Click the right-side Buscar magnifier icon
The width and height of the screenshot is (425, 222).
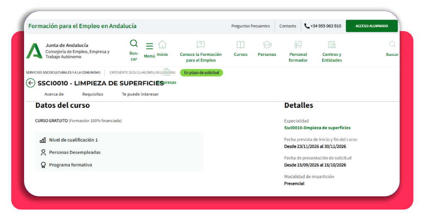click(392, 44)
